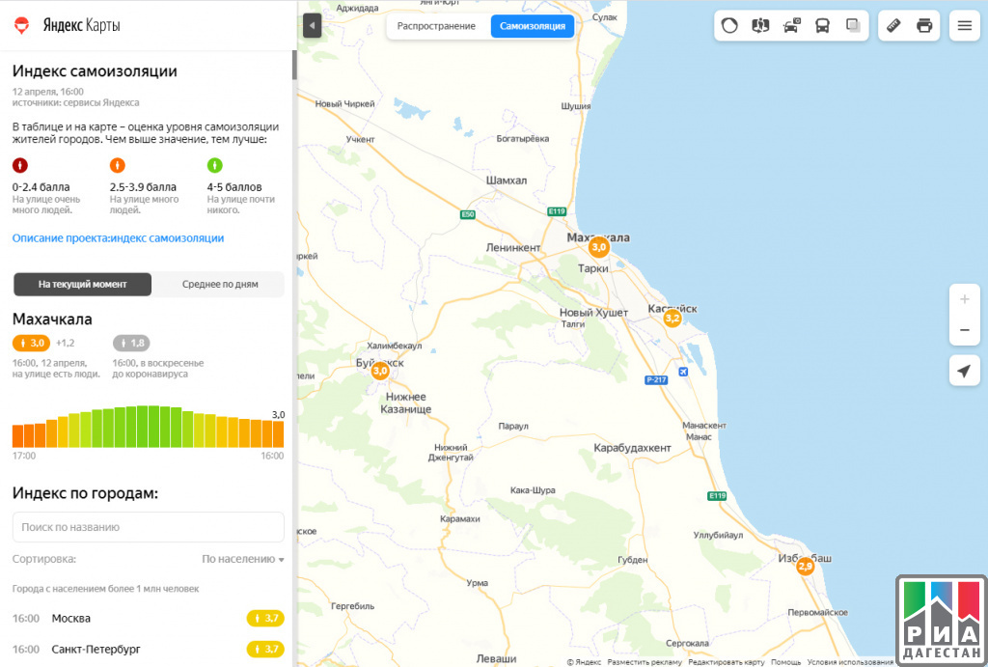
Task: Open the panorama street view tool
Action: point(760,26)
